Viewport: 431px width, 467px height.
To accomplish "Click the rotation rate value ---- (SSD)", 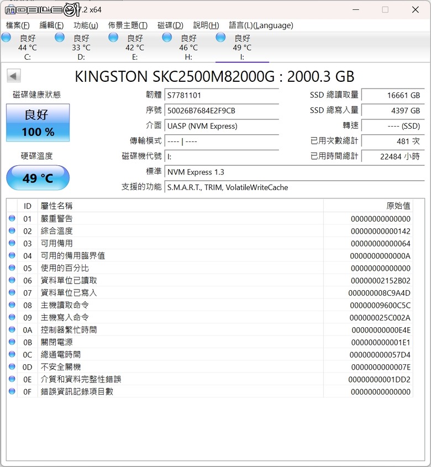I will (393, 126).
